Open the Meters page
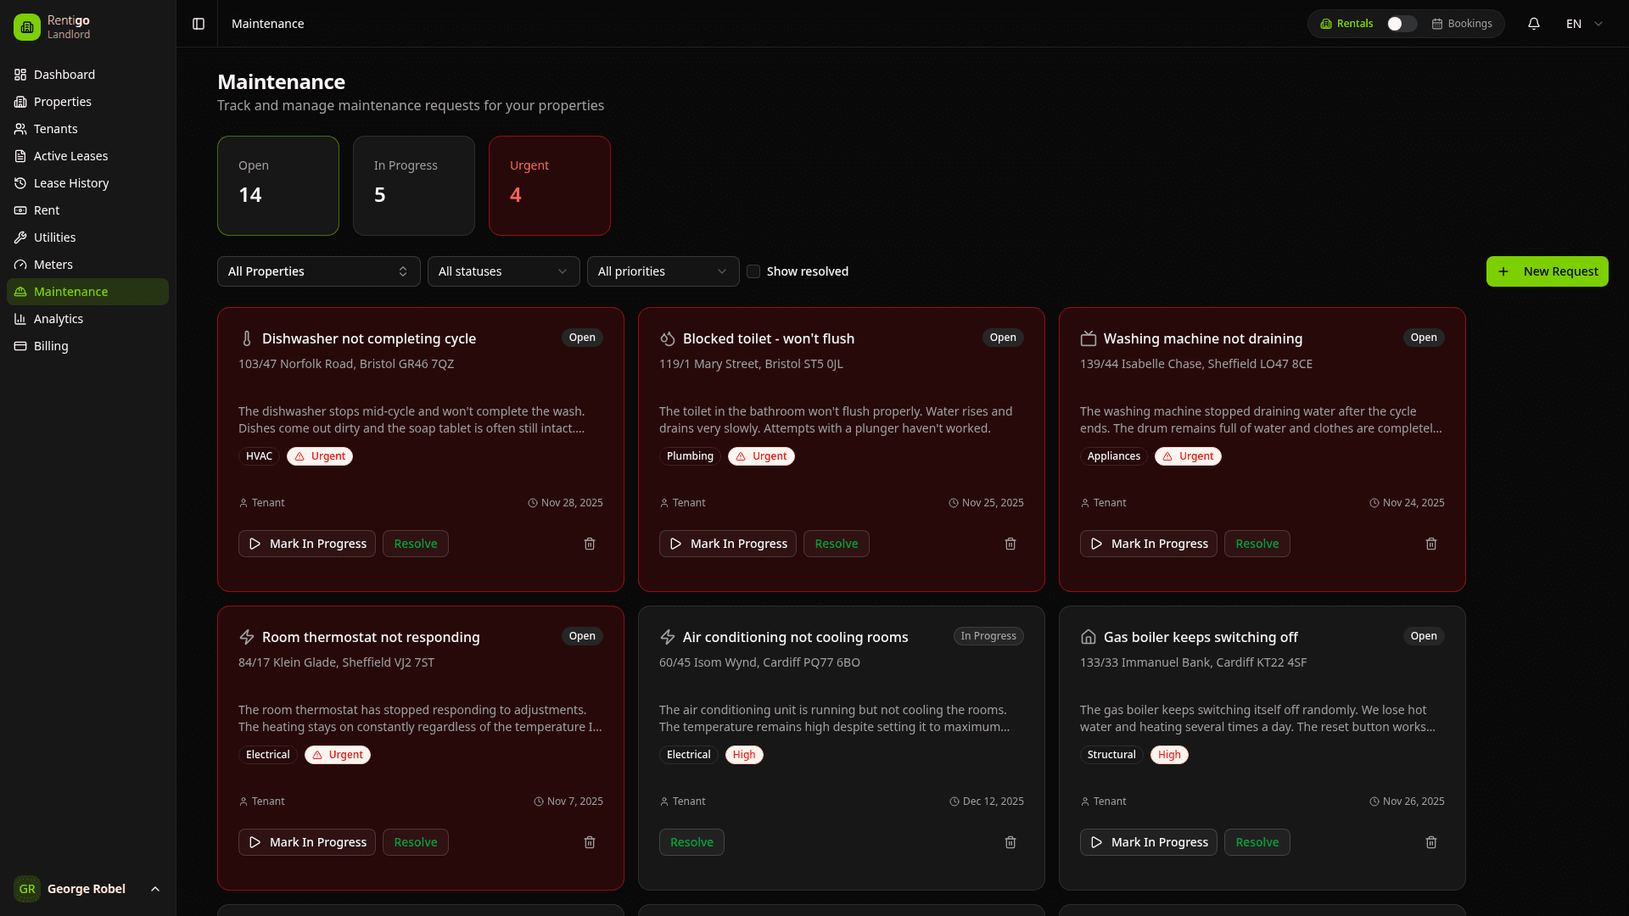This screenshot has height=916, width=1629. (54, 264)
